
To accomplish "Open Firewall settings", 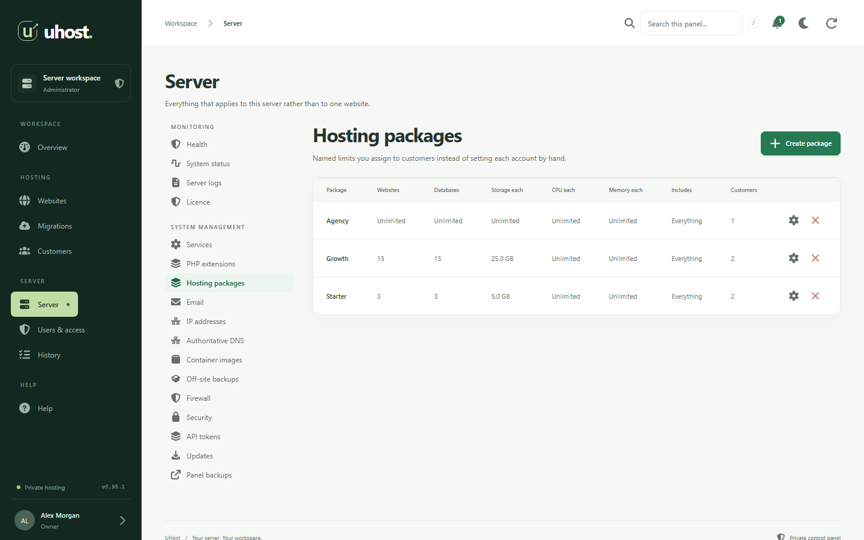I will click(x=229, y=398).
